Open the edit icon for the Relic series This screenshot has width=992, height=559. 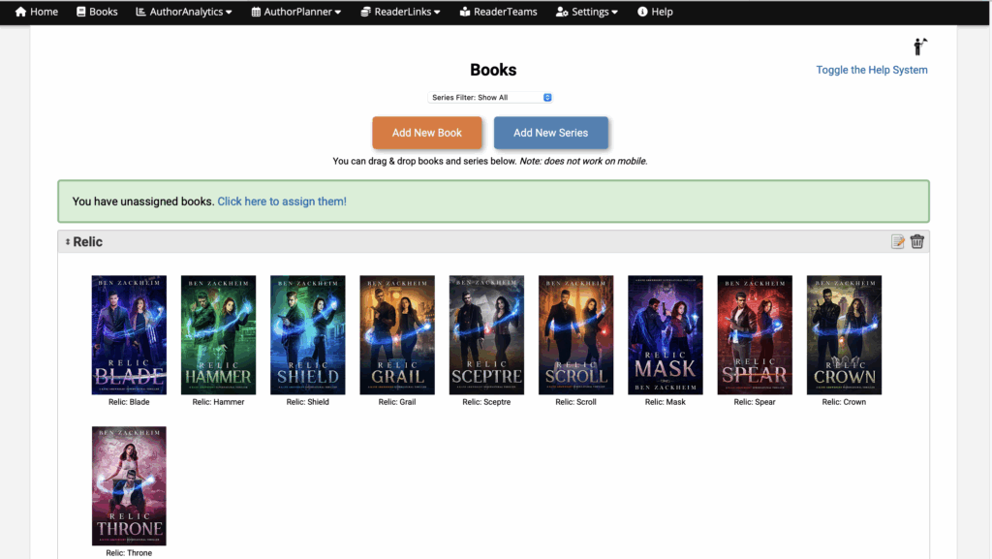[x=897, y=240]
